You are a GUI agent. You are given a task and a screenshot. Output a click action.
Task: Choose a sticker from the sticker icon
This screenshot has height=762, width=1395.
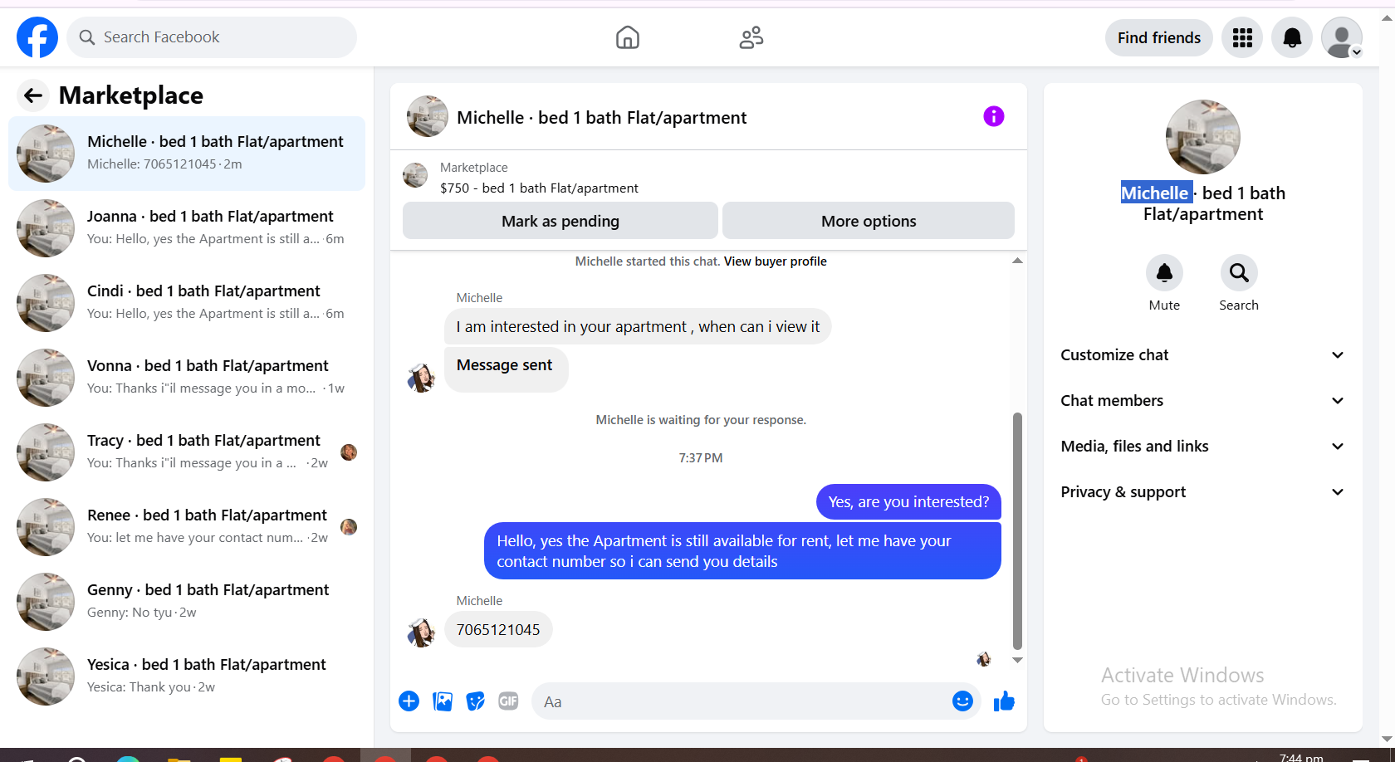(475, 701)
